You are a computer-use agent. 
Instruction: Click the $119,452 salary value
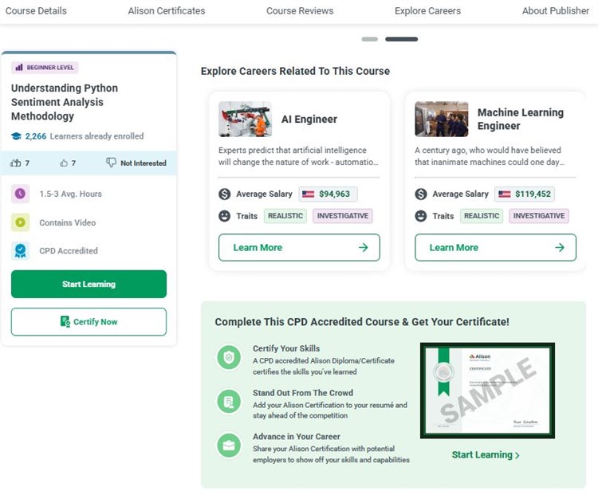[533, 194]
